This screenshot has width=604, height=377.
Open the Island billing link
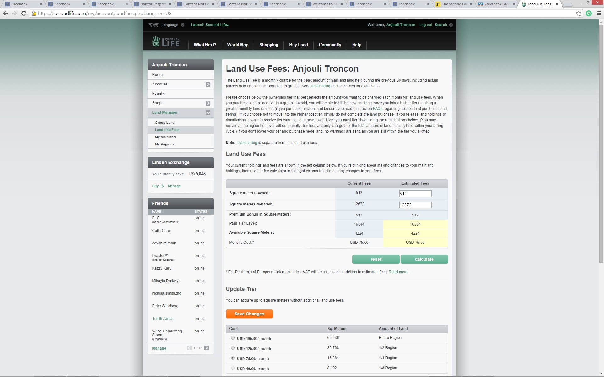point(247,143)
